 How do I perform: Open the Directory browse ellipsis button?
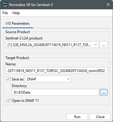104,92
